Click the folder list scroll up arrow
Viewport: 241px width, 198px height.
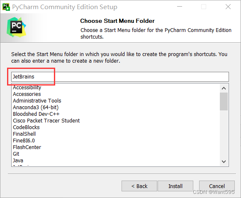pyautogui.click(x=224, y=88)
